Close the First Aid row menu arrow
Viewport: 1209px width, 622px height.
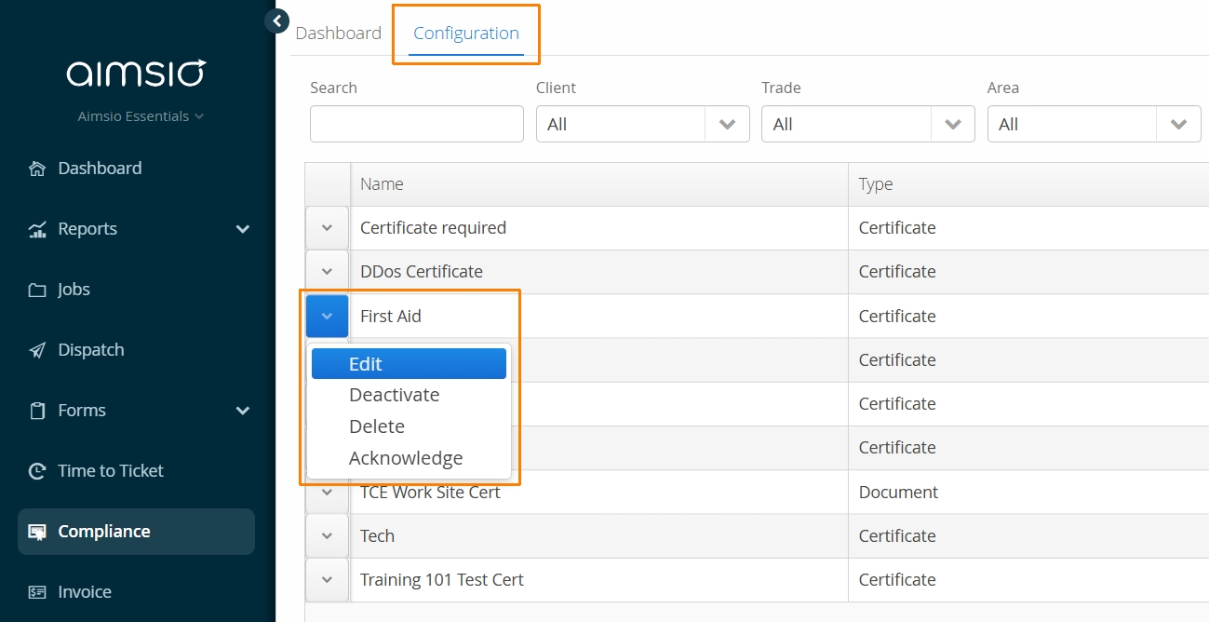pos(327,316)
